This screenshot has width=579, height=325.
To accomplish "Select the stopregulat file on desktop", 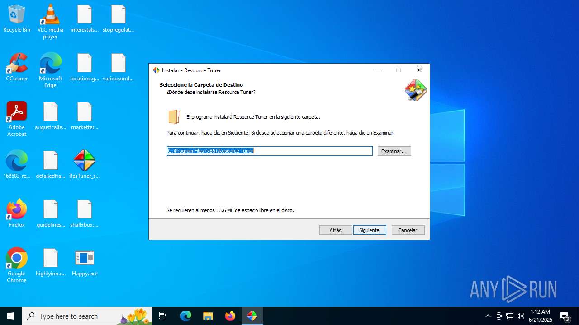I will tap(119, 19).
